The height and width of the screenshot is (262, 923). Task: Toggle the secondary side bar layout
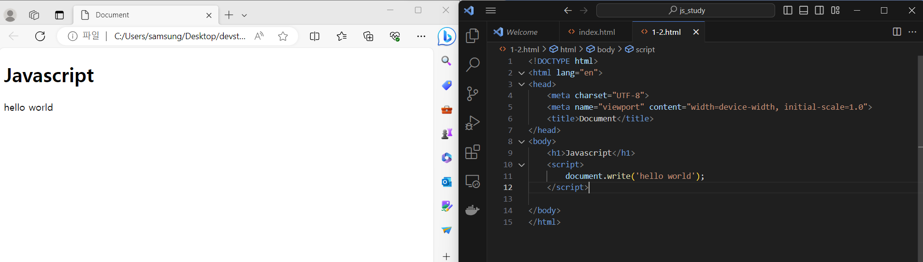819,10
